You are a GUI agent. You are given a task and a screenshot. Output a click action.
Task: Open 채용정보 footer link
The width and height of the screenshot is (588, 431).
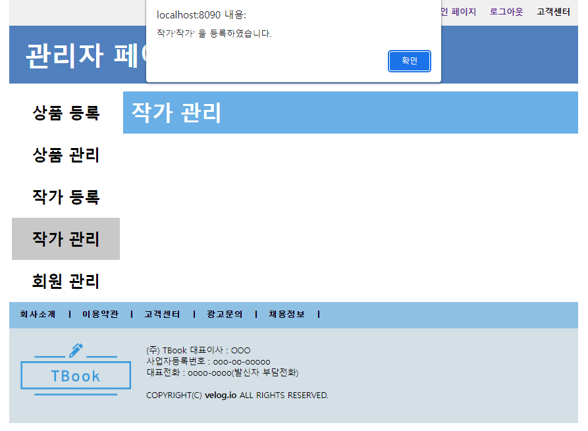[286, 314]
